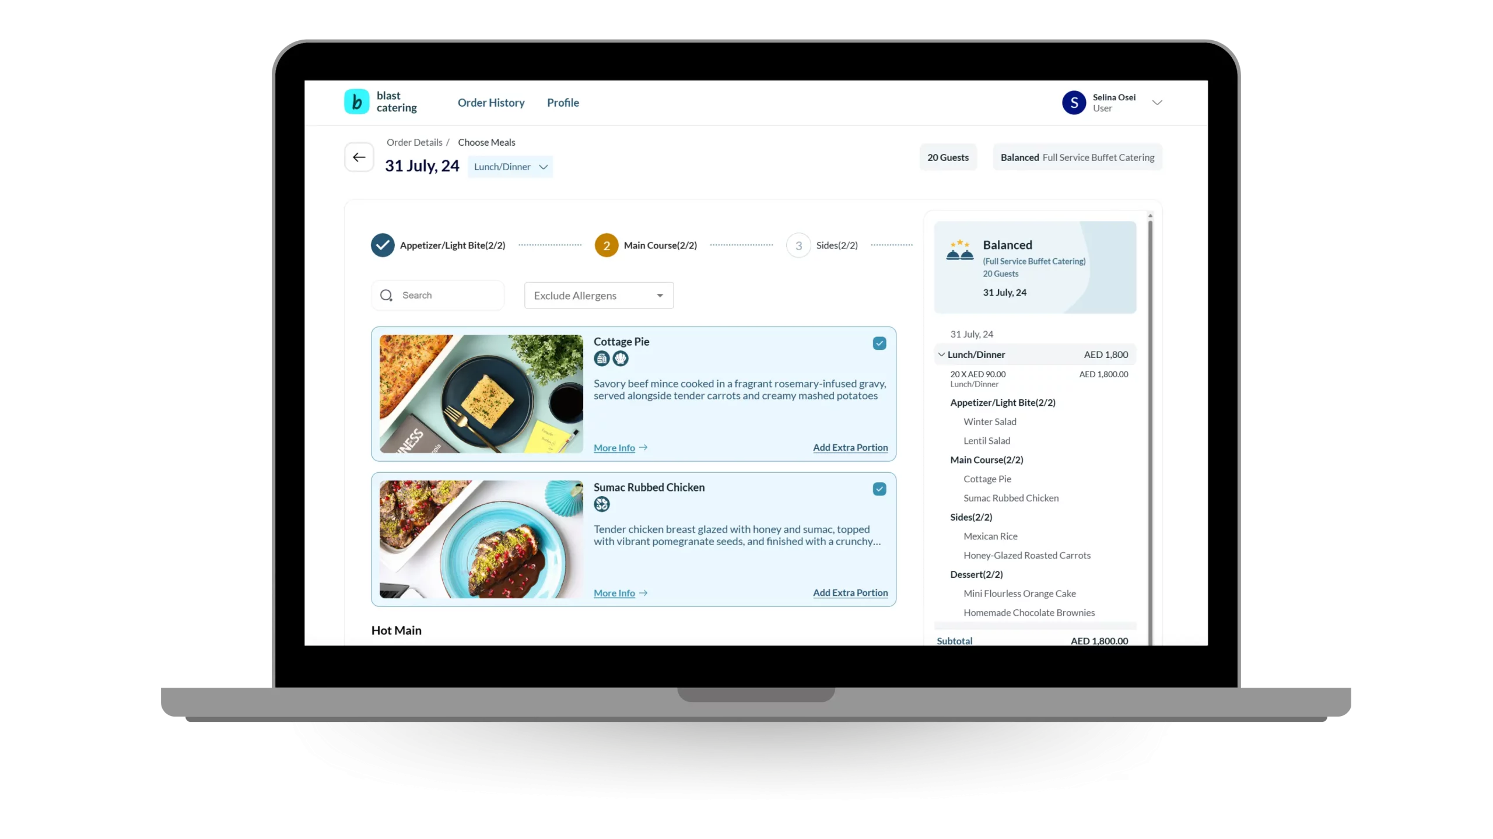
Task: Click the search magnifier icon in meal search
Action: [387, 296]
